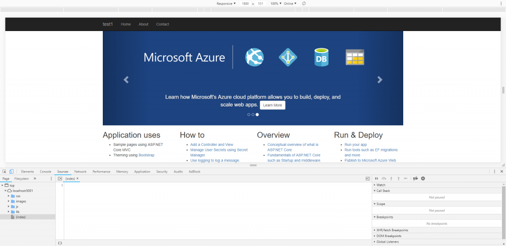Collapse the localhost:5001 node
The width and height of the screenshot is (506, 246).
point(5,191)
